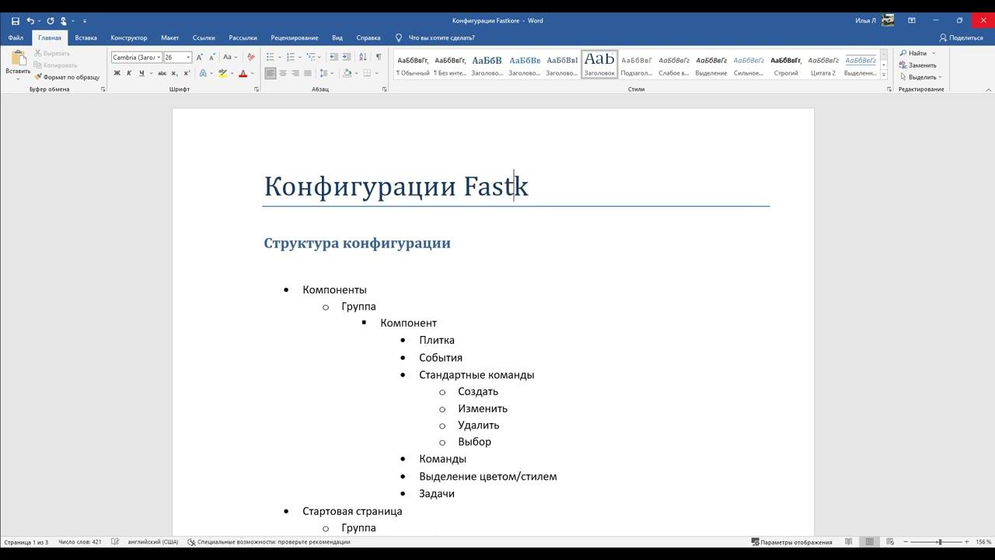Click the Paste (Вставить) clipboard icon
Image resolution: width=995 pixels, height=560 pixels.
tap(18, 59)
